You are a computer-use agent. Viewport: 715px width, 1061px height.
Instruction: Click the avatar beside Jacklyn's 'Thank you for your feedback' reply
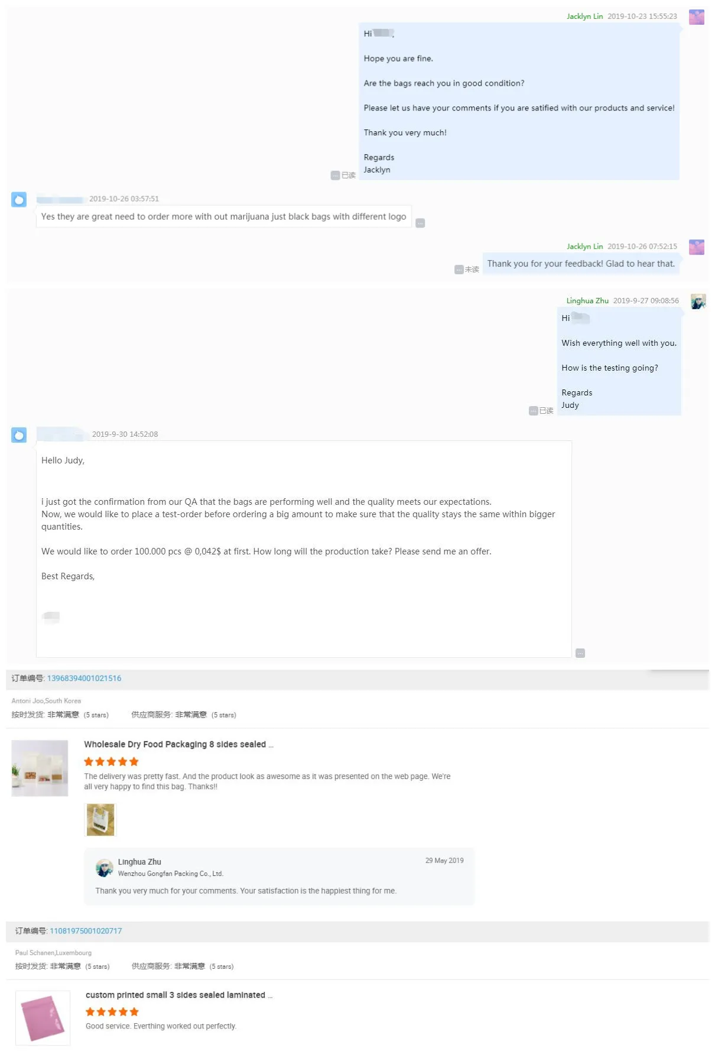pos(696,247)
